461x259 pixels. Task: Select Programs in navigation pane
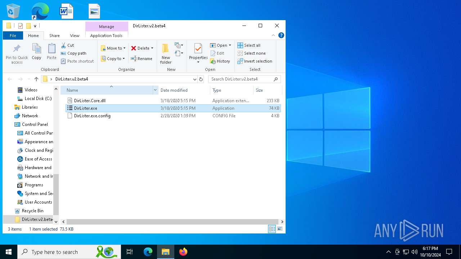(x=34, y=185)
